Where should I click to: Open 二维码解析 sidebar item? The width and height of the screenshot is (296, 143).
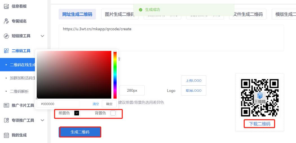point(19,92)
